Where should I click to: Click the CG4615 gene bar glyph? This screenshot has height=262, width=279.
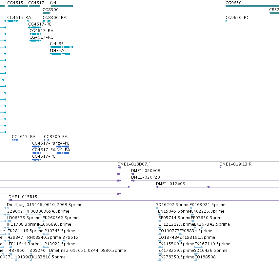(x=18, y=6)
